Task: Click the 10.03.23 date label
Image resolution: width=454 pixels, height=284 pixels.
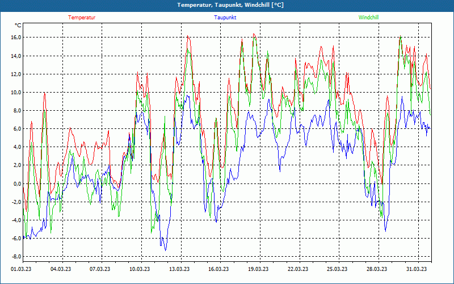Action: coord(140,269)
